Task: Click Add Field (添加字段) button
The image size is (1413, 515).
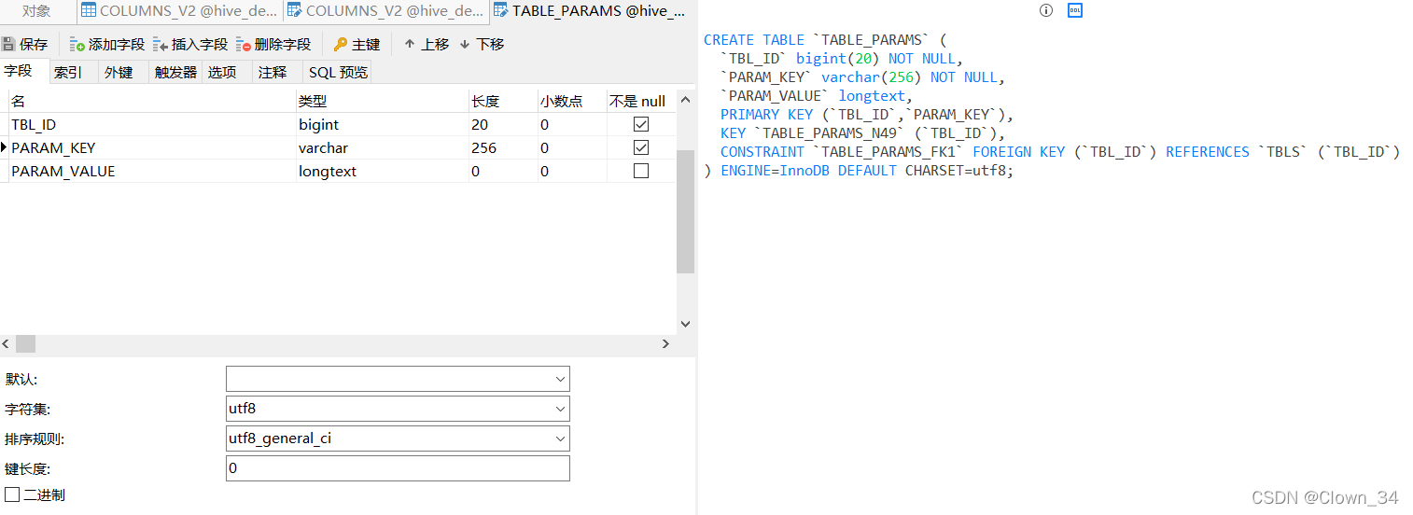Action: tap(107, 44)
